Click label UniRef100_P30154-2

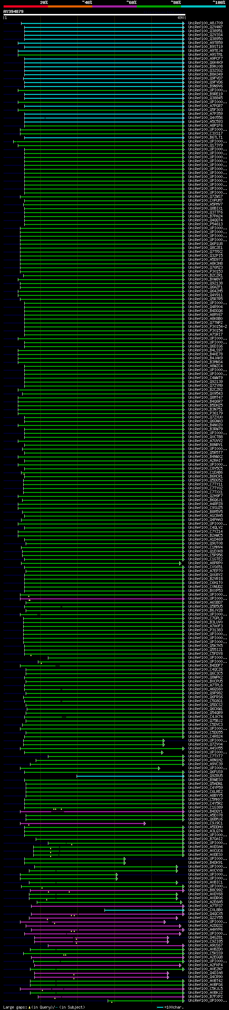[208, 326]
